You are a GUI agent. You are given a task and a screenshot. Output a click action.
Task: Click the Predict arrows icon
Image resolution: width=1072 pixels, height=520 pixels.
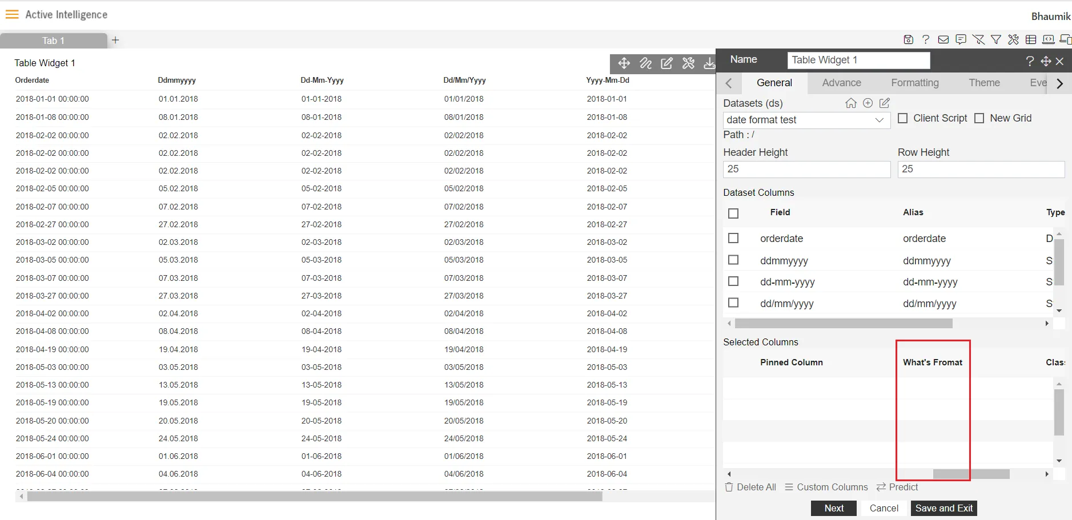tap(881, 487)
